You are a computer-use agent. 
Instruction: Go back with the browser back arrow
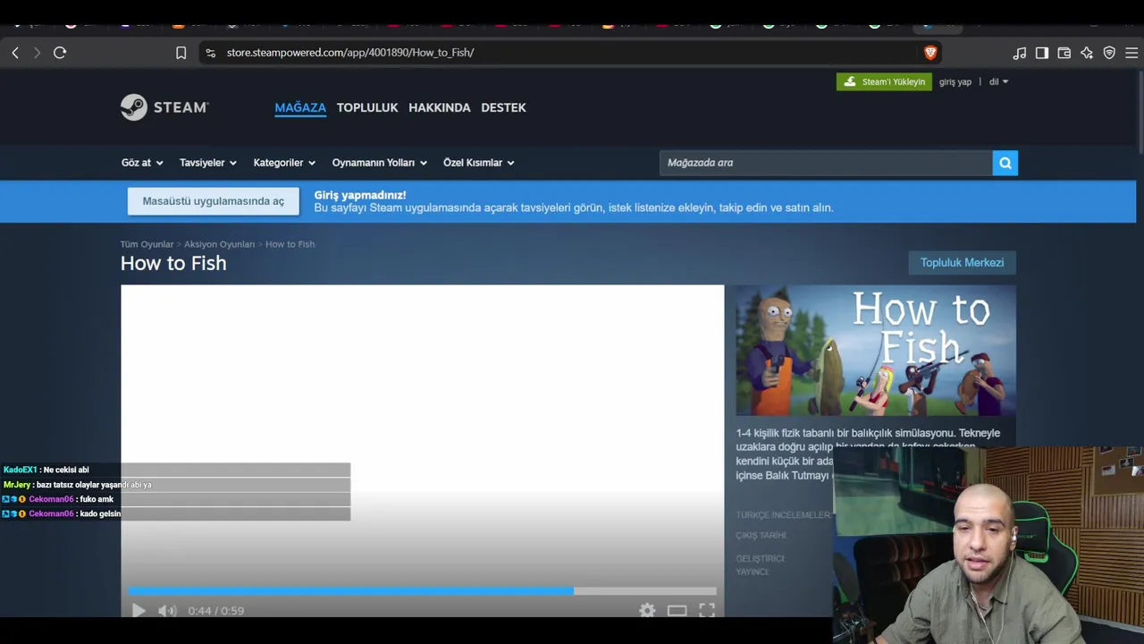[15, 53]
